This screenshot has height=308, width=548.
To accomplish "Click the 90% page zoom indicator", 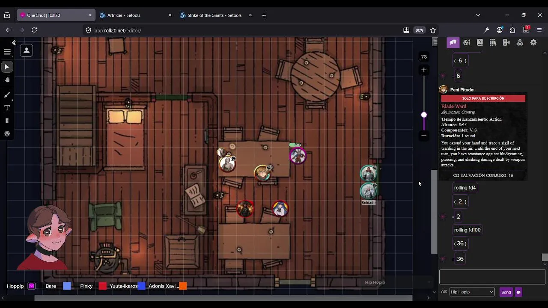I will pyautogui.click(x=420, y=30).
